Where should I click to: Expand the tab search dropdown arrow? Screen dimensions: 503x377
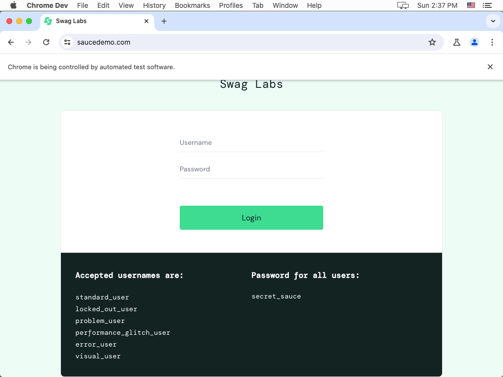pyautogui.click(x=493, y=21)
